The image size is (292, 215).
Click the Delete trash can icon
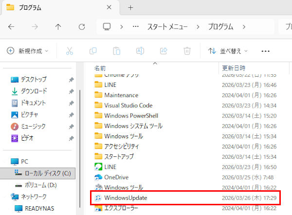[187, 51]
